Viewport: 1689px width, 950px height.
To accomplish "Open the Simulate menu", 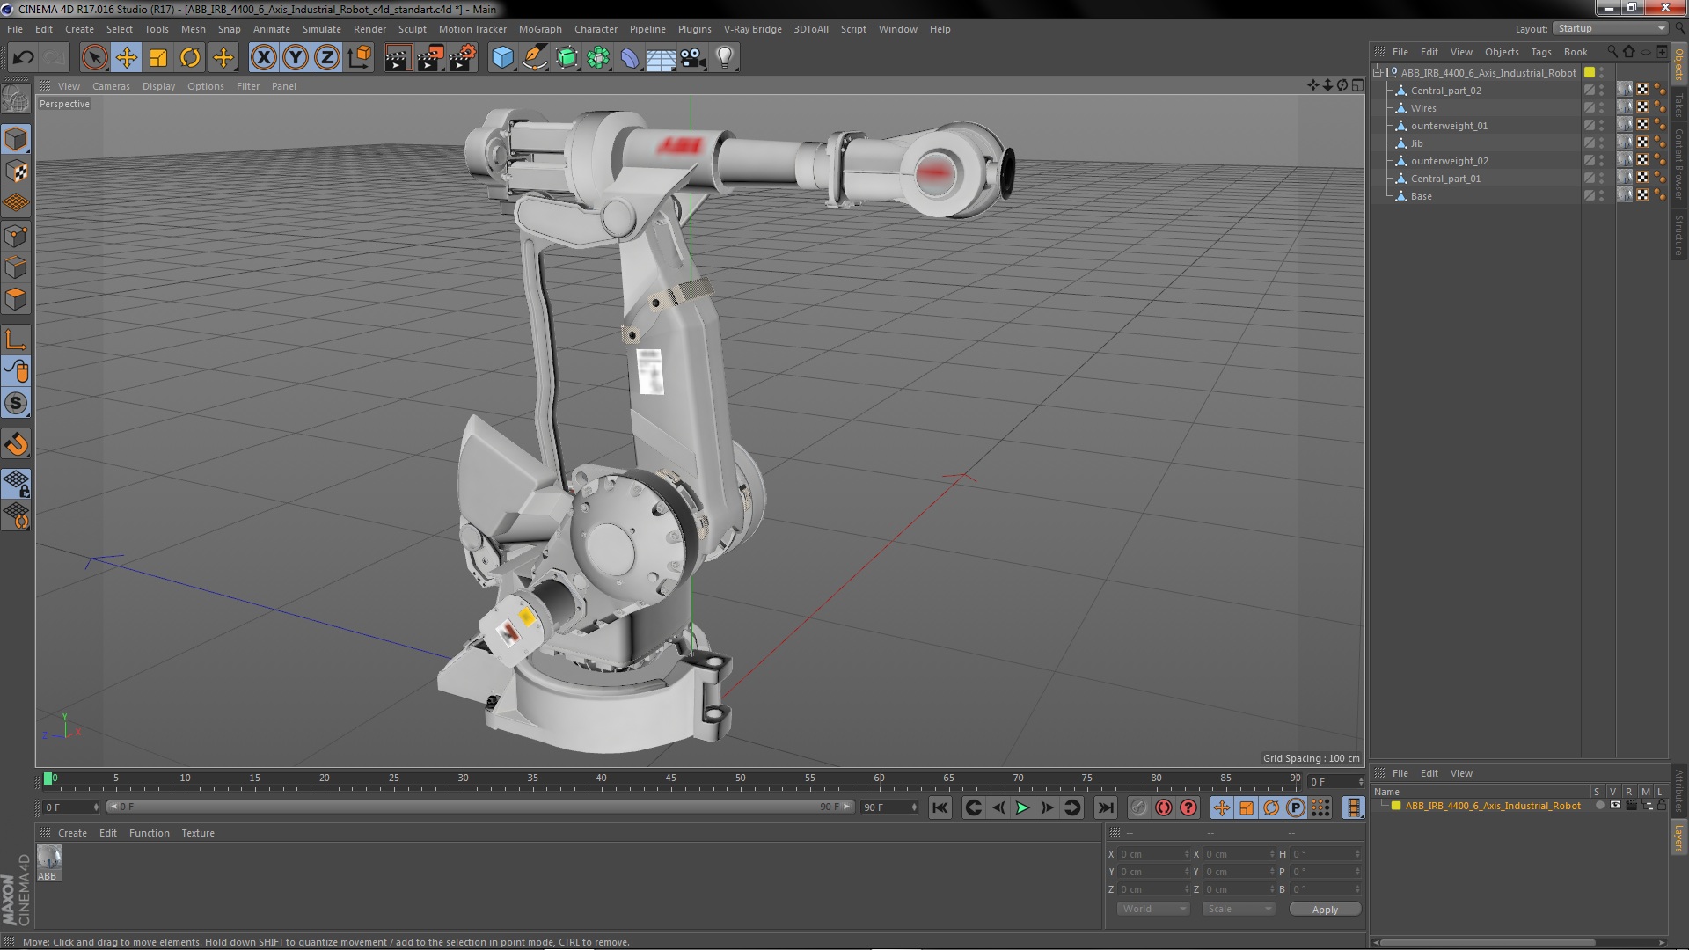I will pos(322,29).
